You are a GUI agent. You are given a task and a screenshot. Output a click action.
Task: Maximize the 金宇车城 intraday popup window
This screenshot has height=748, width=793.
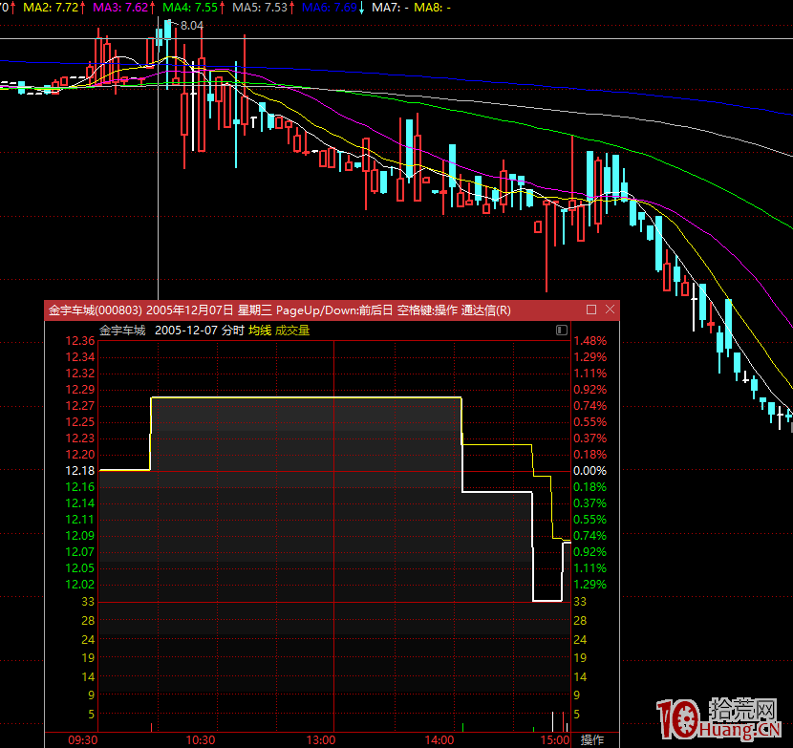591,310
